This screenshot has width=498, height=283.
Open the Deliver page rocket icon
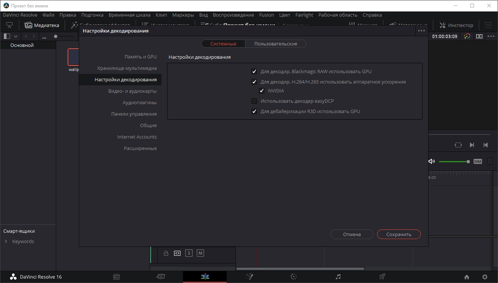click(382, 277)
